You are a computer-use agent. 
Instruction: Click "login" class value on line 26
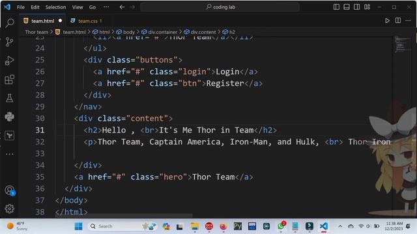[194, 72]
